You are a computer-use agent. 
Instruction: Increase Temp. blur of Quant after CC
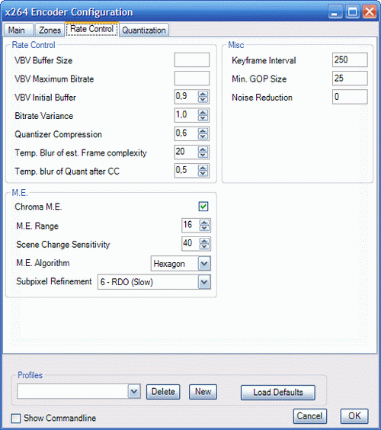pos(203,168)
